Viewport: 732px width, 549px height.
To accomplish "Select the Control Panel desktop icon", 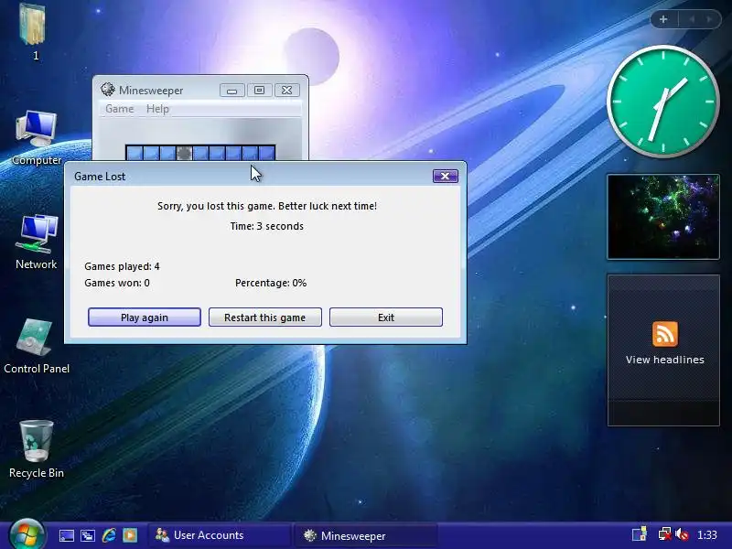I will tap(36, 346).
